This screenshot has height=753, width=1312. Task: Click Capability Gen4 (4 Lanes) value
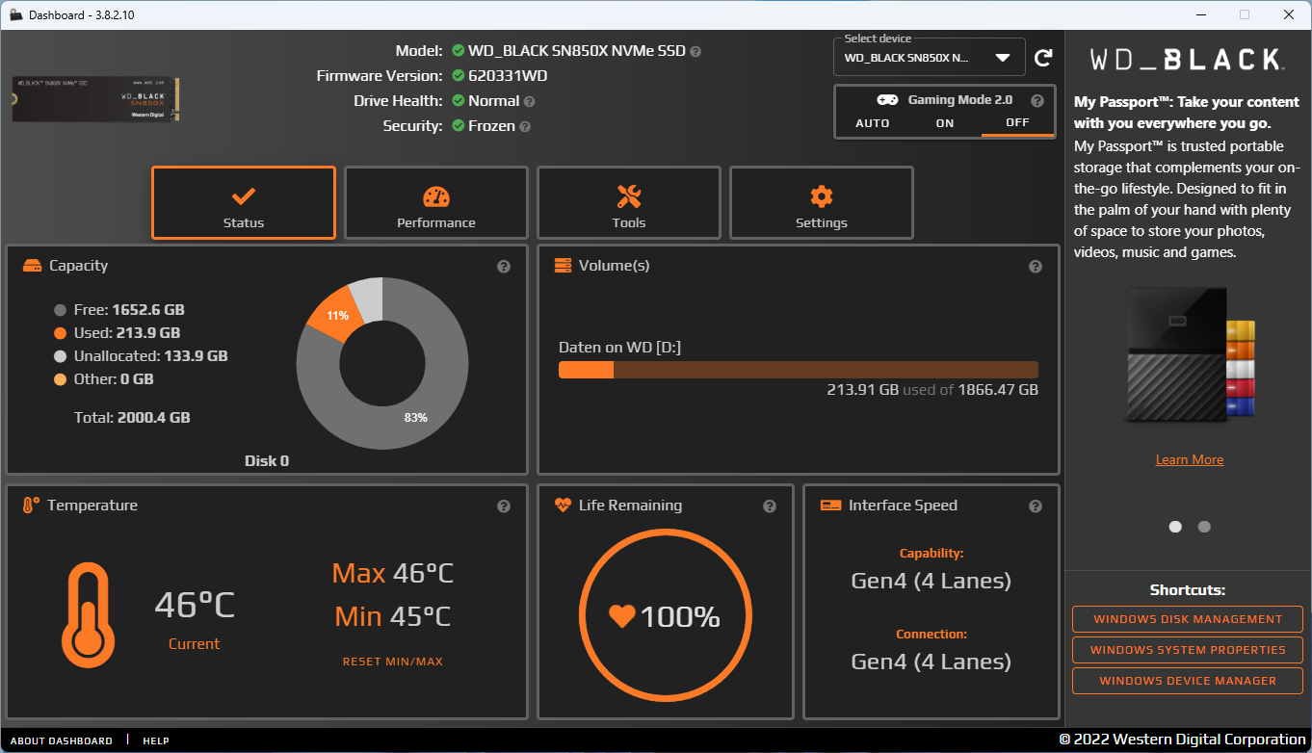pyautogui.click(x=932, y=582)
